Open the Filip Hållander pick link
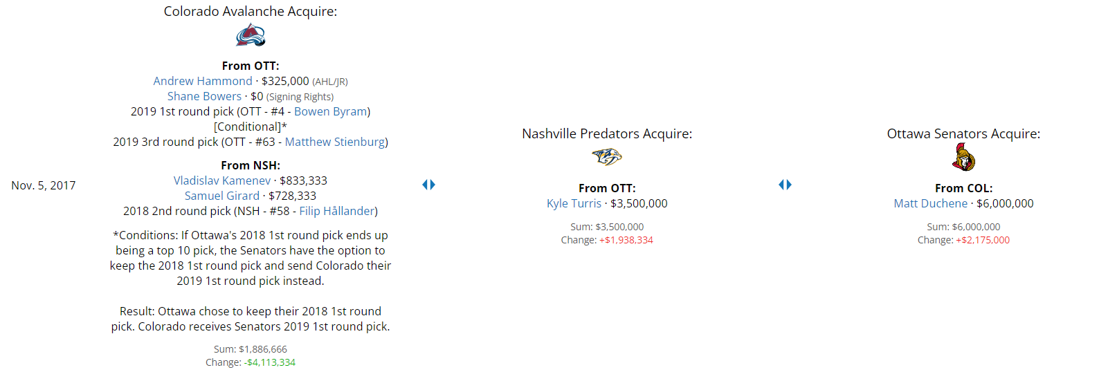This screenshot has height=372, width=1117. (337, 212)
